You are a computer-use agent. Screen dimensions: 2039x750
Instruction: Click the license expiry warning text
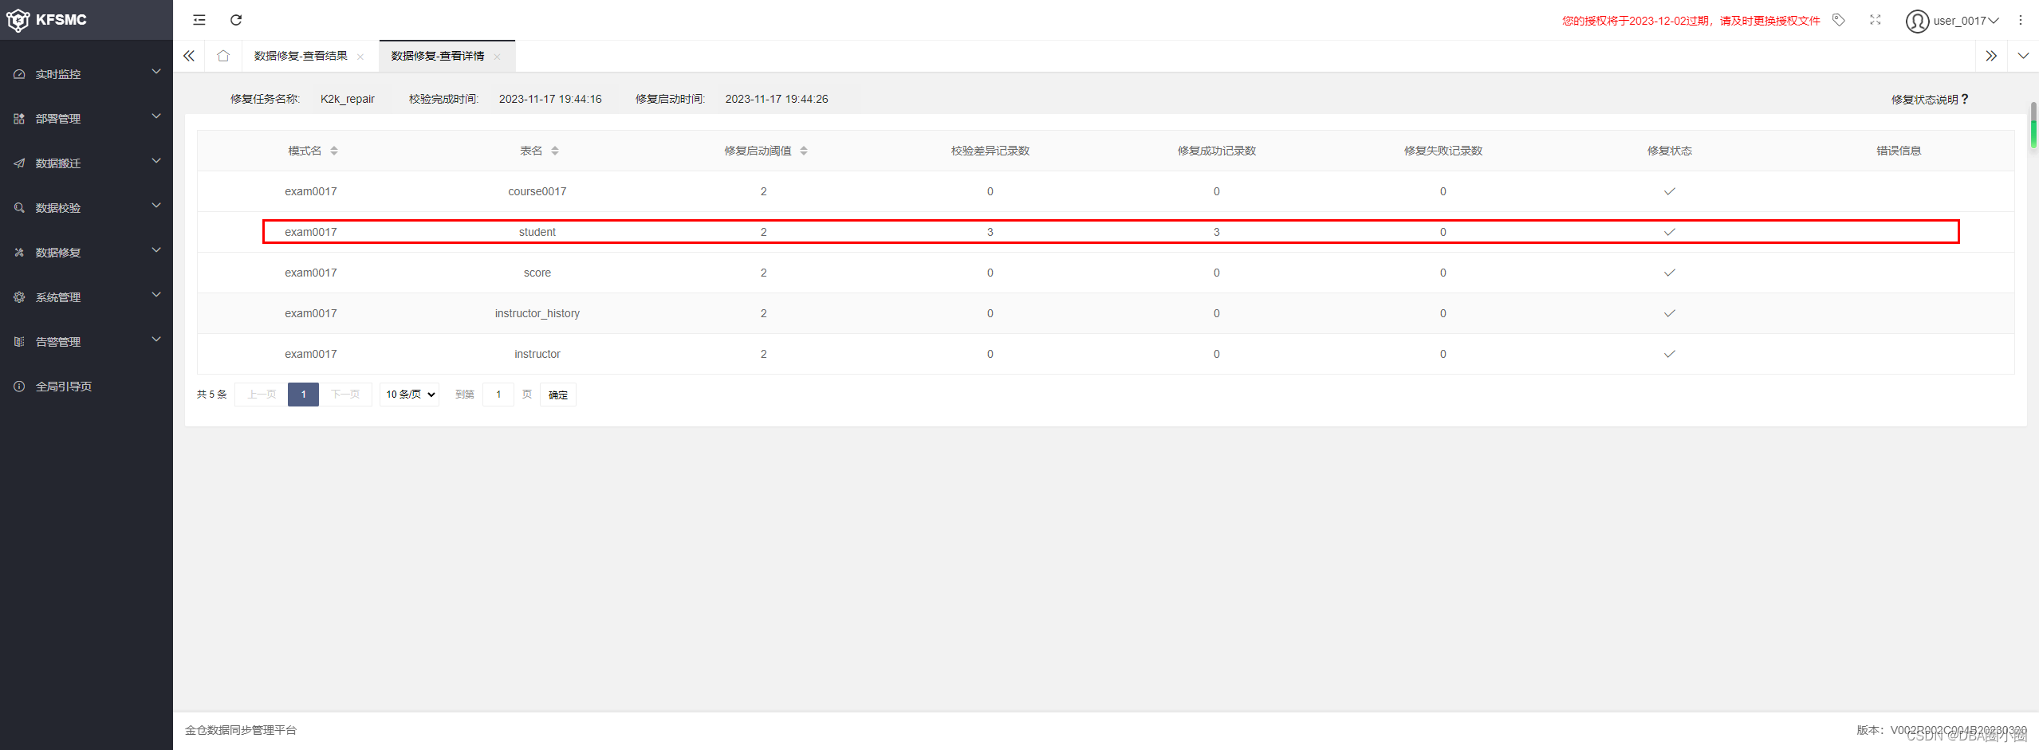tap(1691, 21)
